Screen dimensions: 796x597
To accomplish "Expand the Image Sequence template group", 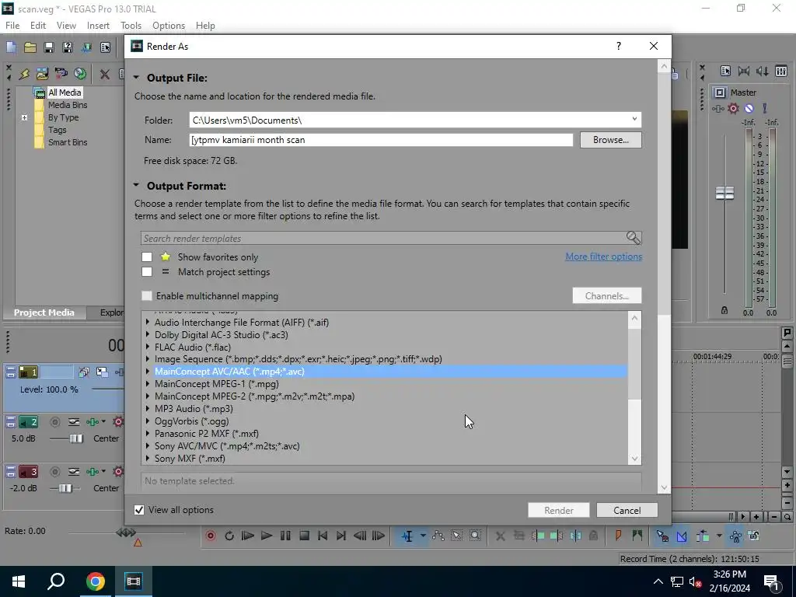I will click(x=148, y=359).
